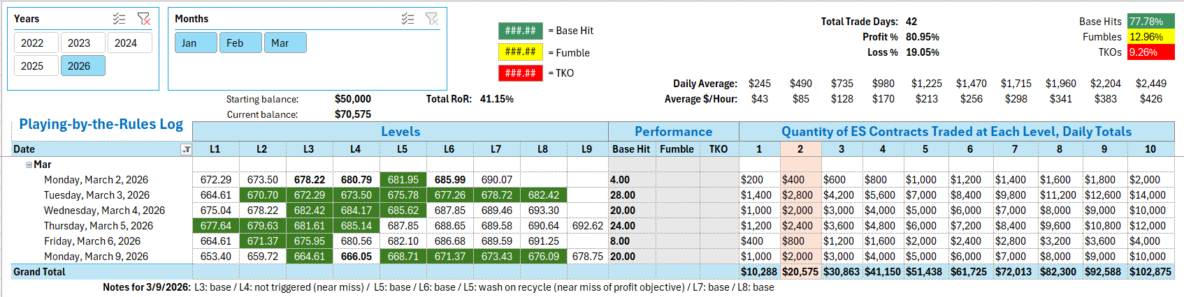
Task: Select the Current balance value $70,575
Action: click(352, 114)
